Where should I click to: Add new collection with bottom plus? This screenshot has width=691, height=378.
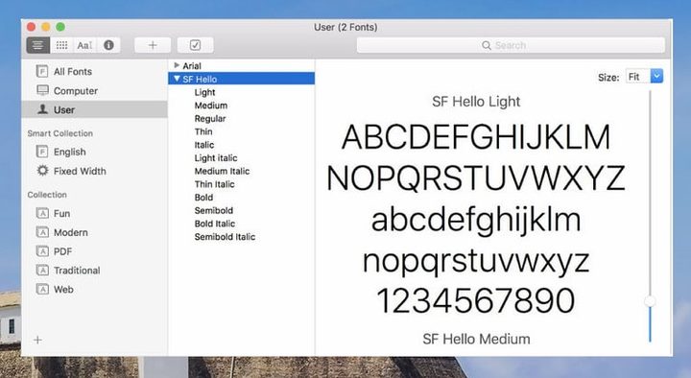[37, 340]
